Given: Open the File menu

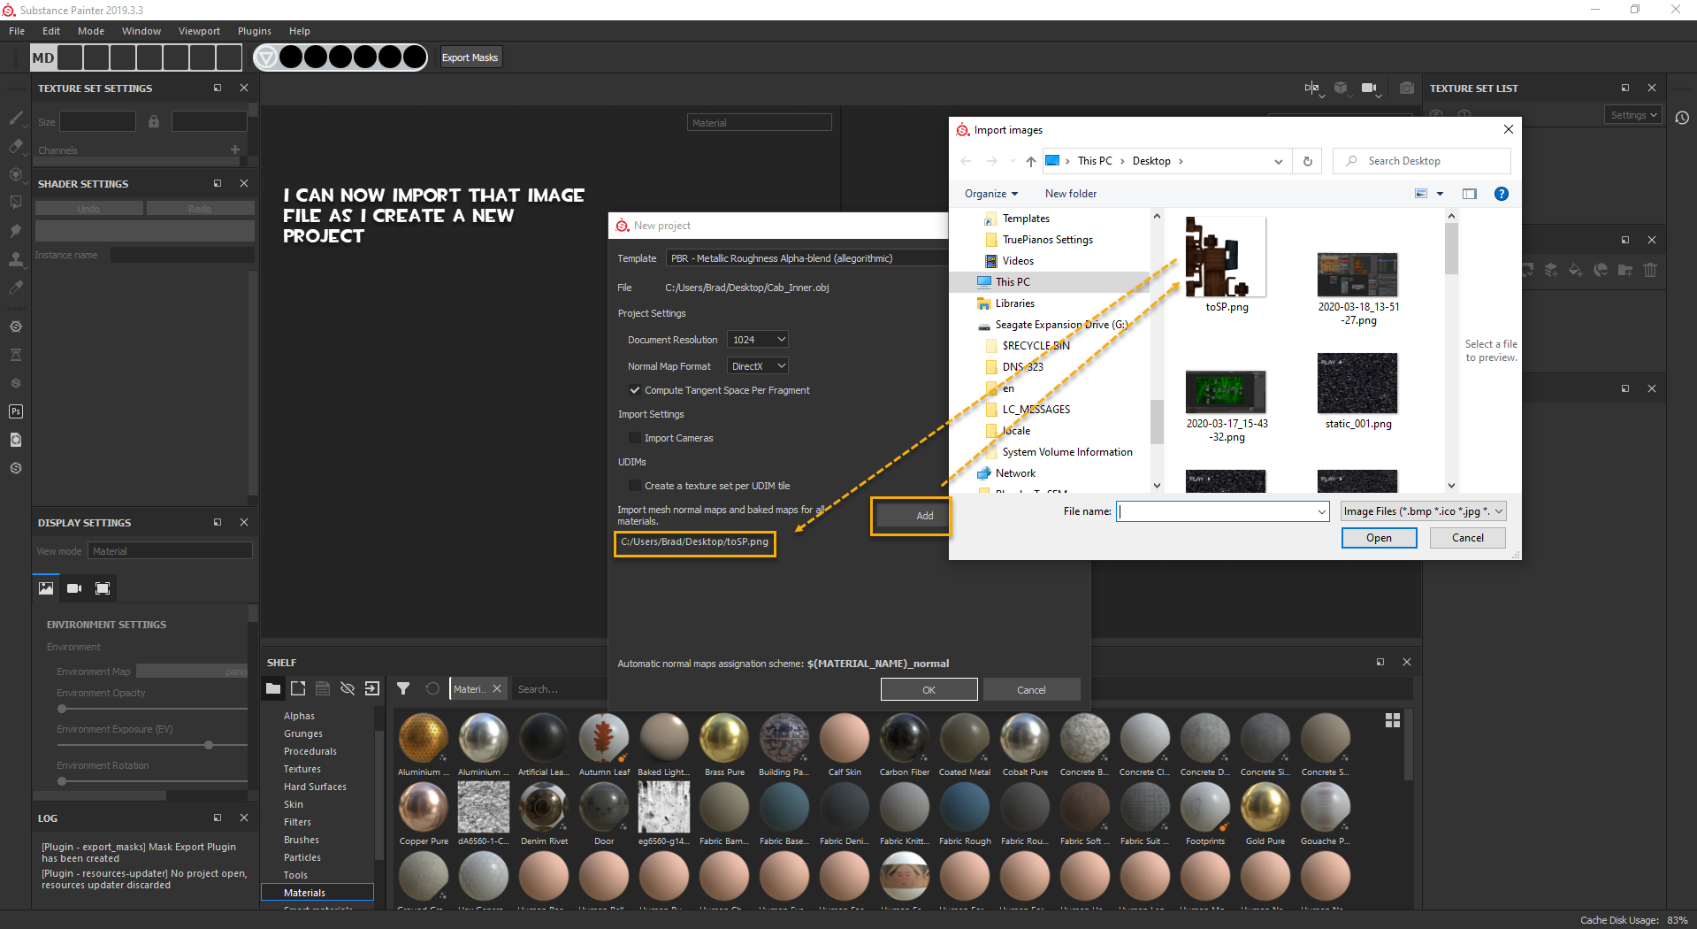Looking at the screenshot, I should [17, 31].
